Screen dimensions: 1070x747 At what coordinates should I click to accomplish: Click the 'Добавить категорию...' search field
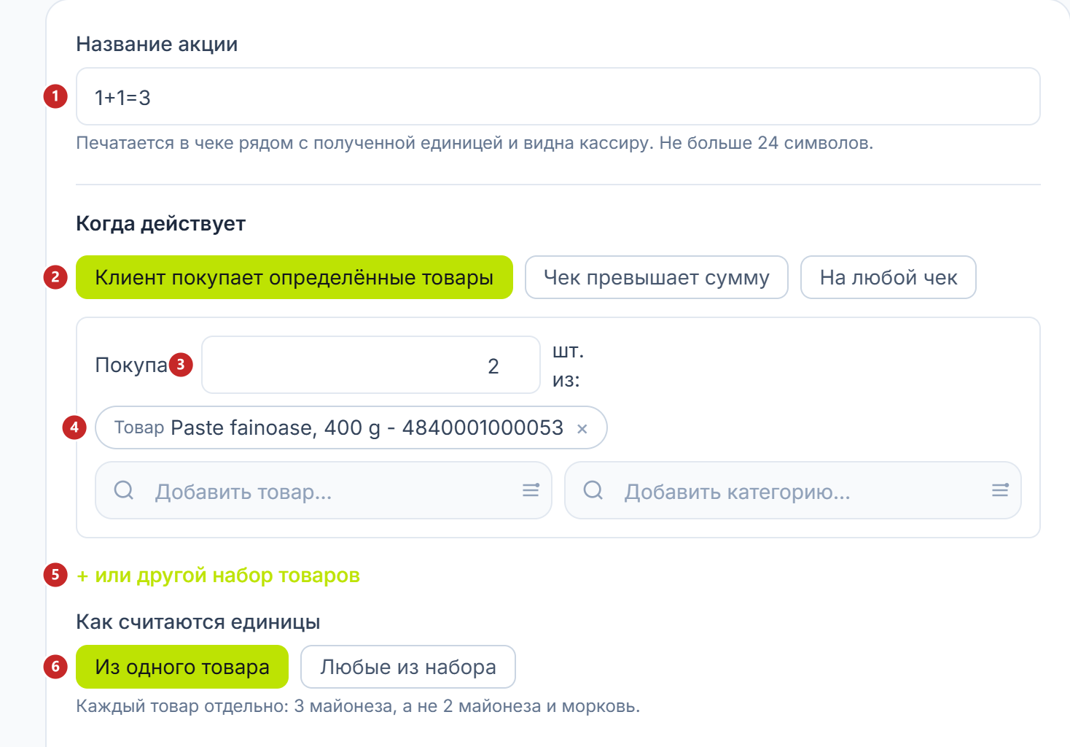click(x=793, y=490)
